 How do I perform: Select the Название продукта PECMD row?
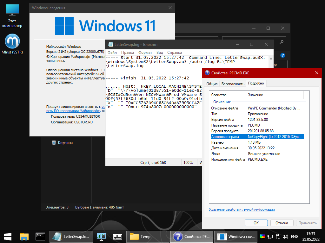point(257,125)
